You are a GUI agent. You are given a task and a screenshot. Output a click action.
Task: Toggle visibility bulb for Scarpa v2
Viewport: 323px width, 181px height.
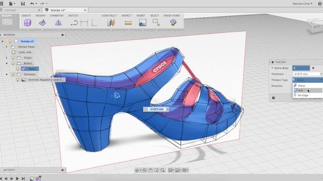click(x=10, y=41)
